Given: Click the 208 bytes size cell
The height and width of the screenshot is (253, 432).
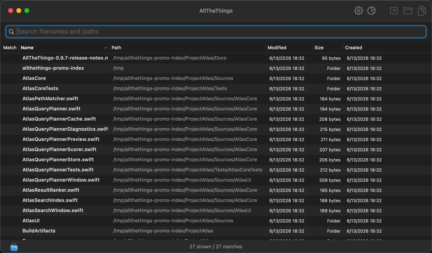Looking at the screenshot, I should coord(330,119).
